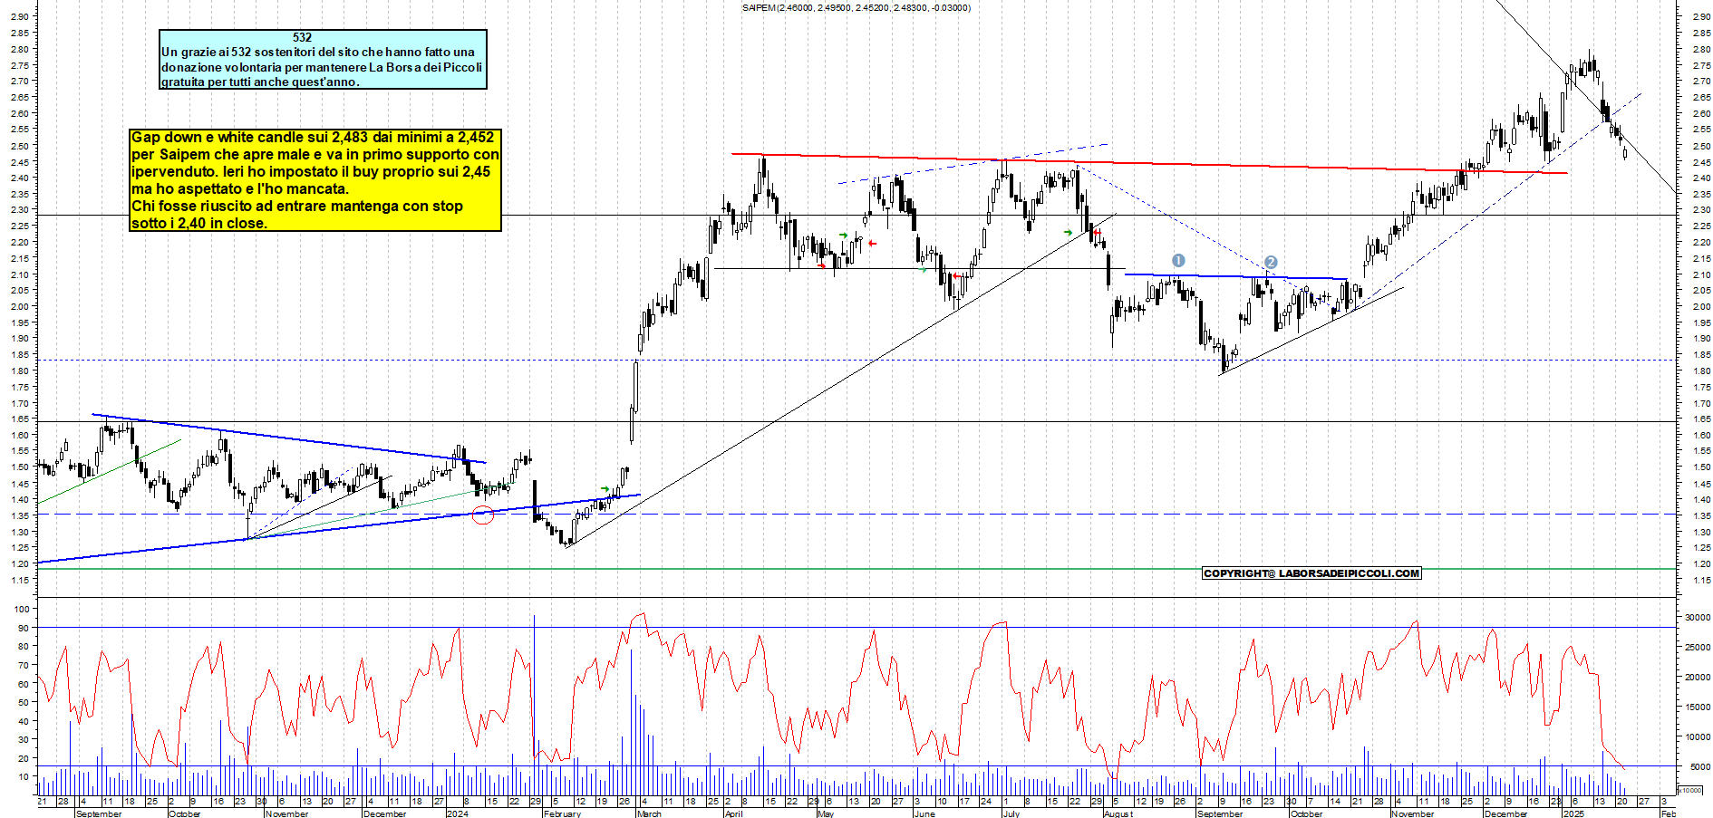The height and width of the screenshot is (818, 1713).
Task: Click the "Feb" label at the axis end
Action: click(1668, 813)
